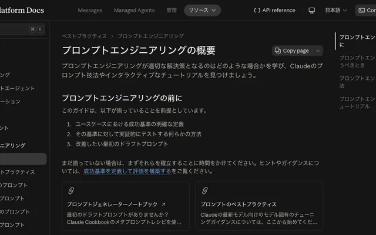Jump to table-of-contents entry ending 法
This screenshot has height=235, width=376.
click(357, 82)
